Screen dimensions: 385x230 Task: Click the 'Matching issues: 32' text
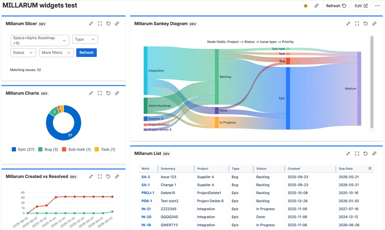[25, 70]
